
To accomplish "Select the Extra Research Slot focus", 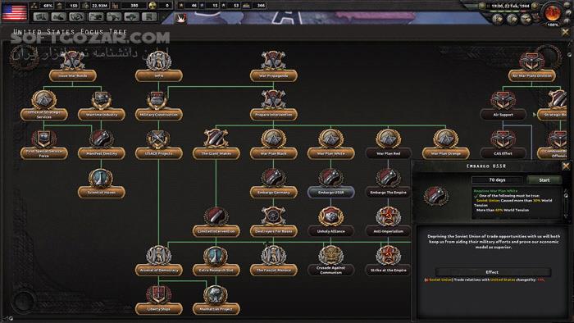I will click(x=216, y=270).
